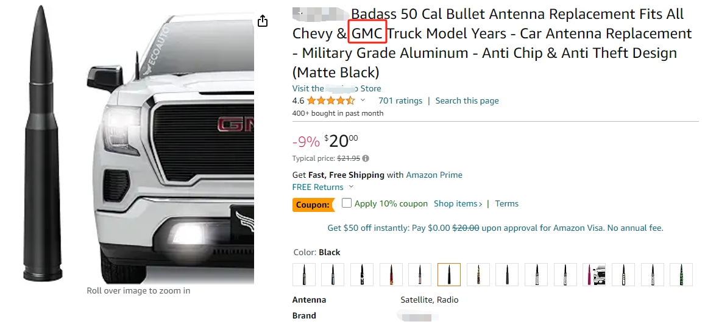Select the pink bullet with truck swatch
705x327 pixels.
click(594, 275)
